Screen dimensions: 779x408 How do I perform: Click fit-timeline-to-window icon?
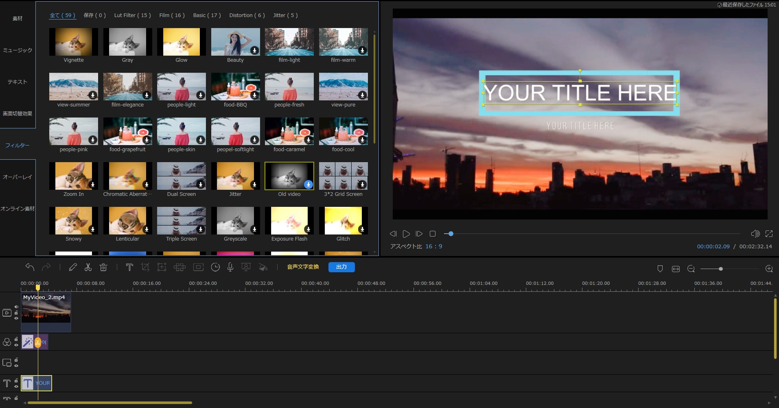click(676, 269)
